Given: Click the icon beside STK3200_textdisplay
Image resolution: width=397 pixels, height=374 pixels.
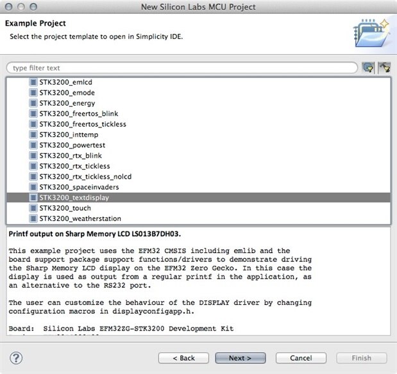Looking at the screenshot, I should 33,197.
